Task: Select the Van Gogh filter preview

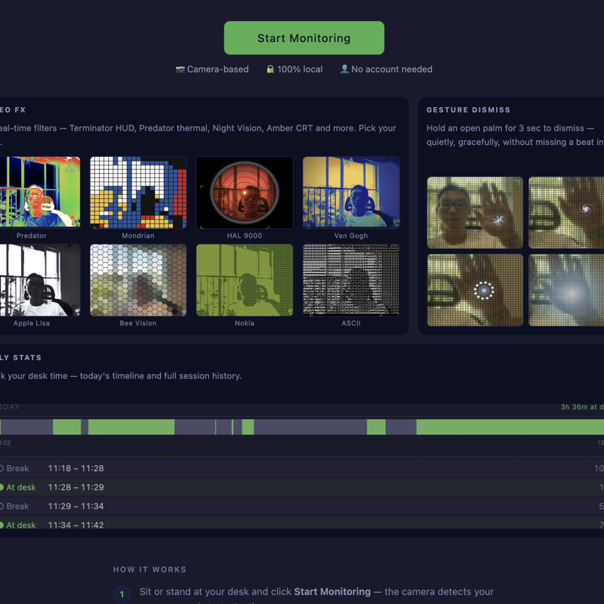Action: (351, 193)
